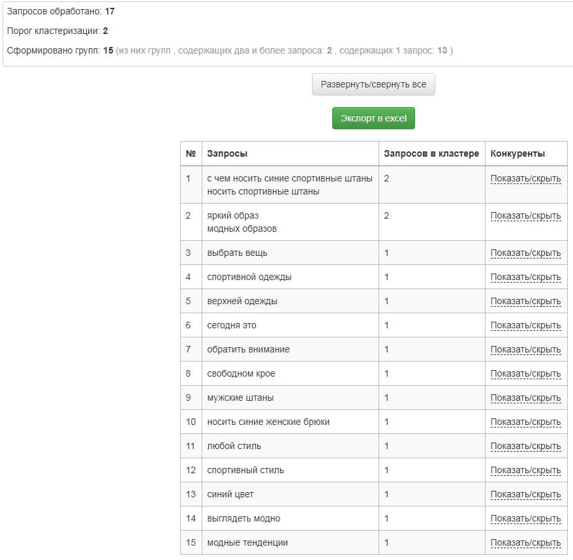The height and width of the screenshot is (560, 573).
Task: Select the query "синий цвет"
Action: 230,494
